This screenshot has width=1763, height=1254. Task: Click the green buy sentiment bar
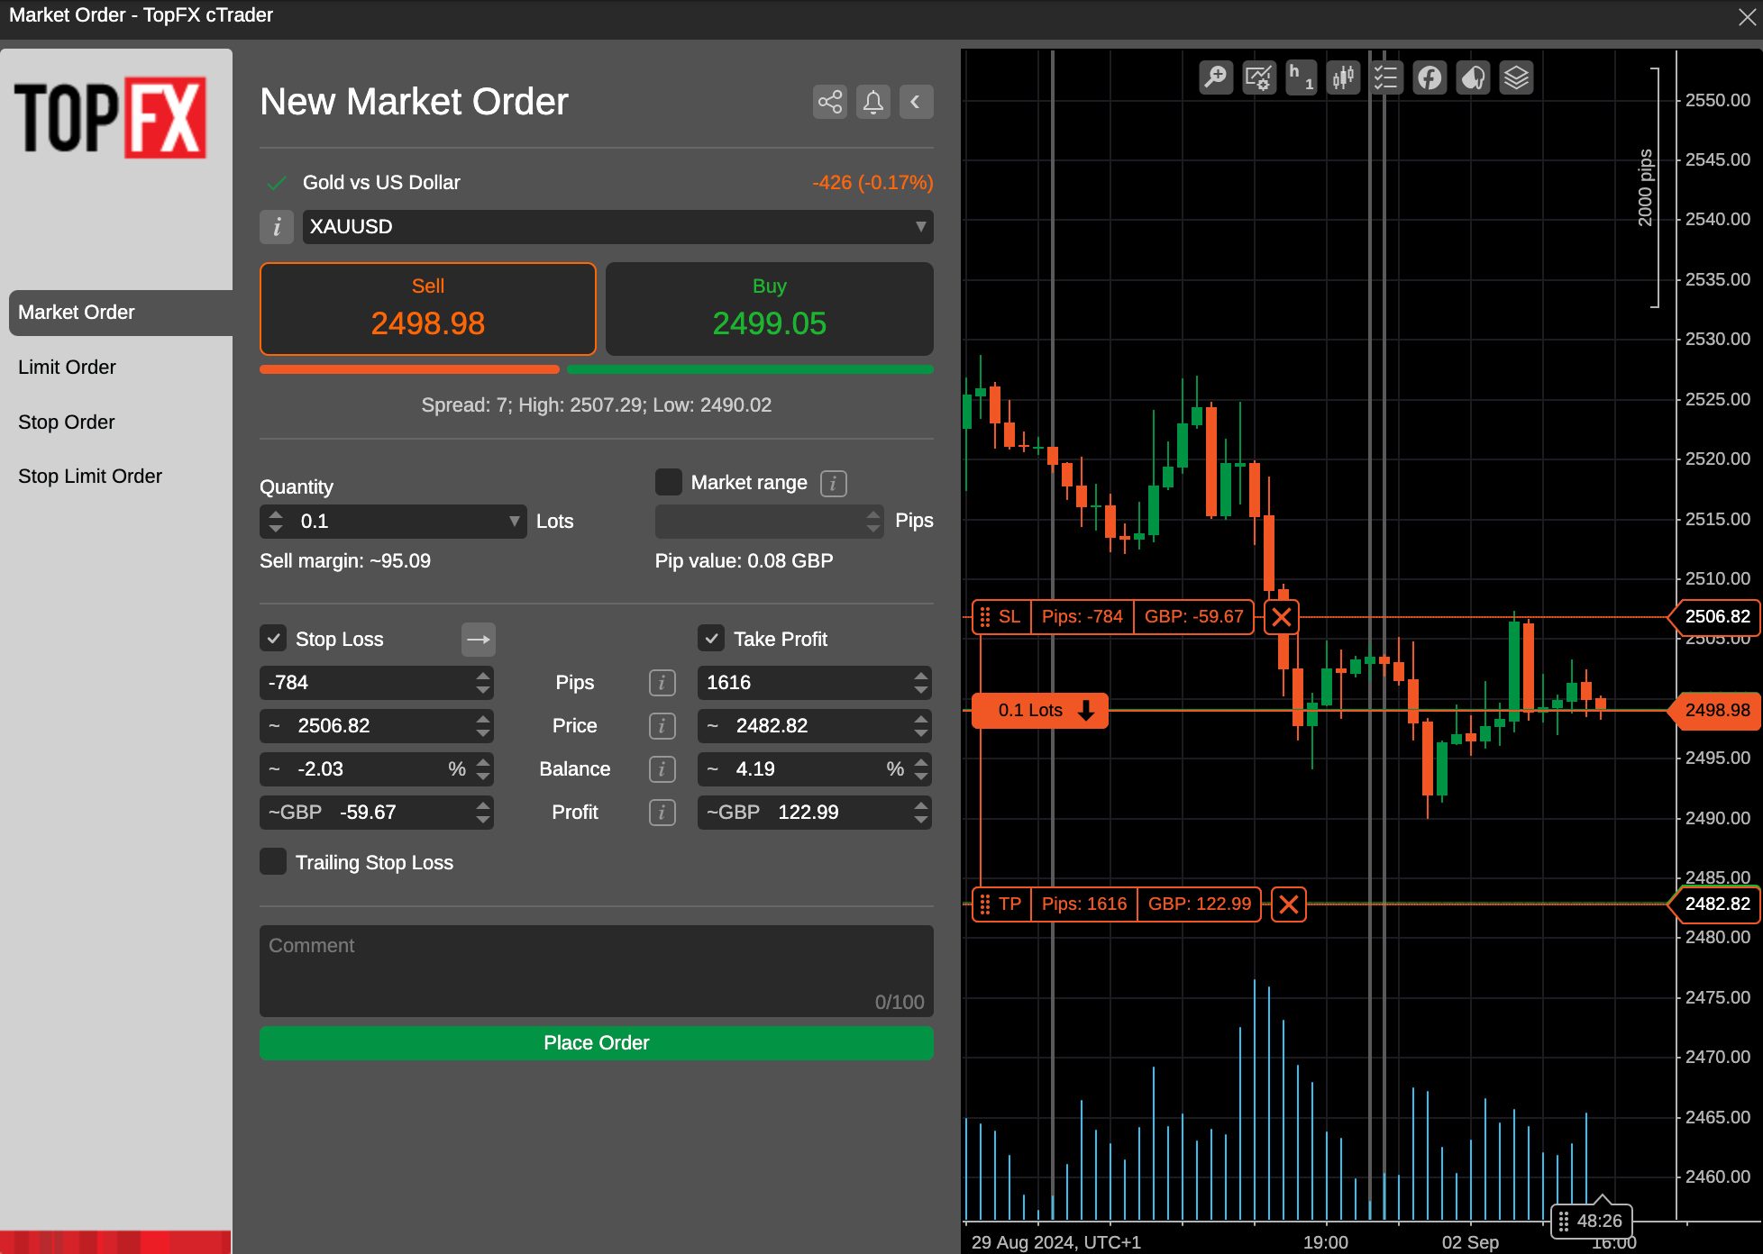[x=750, y=369]
